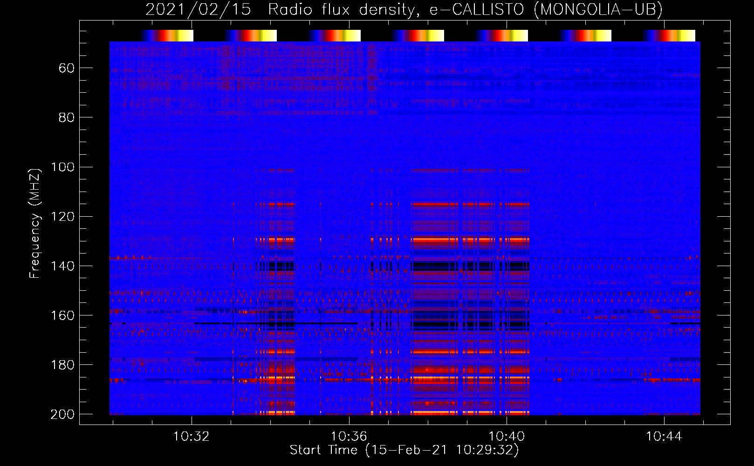
Task: Click the 60 frequency tick label
Action: tap(67, 68)
